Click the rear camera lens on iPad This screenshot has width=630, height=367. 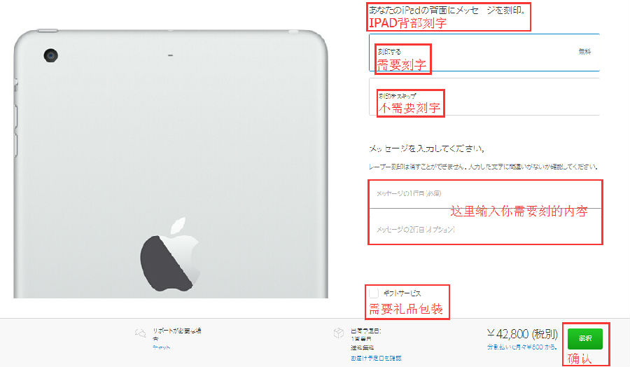[50, 55]
